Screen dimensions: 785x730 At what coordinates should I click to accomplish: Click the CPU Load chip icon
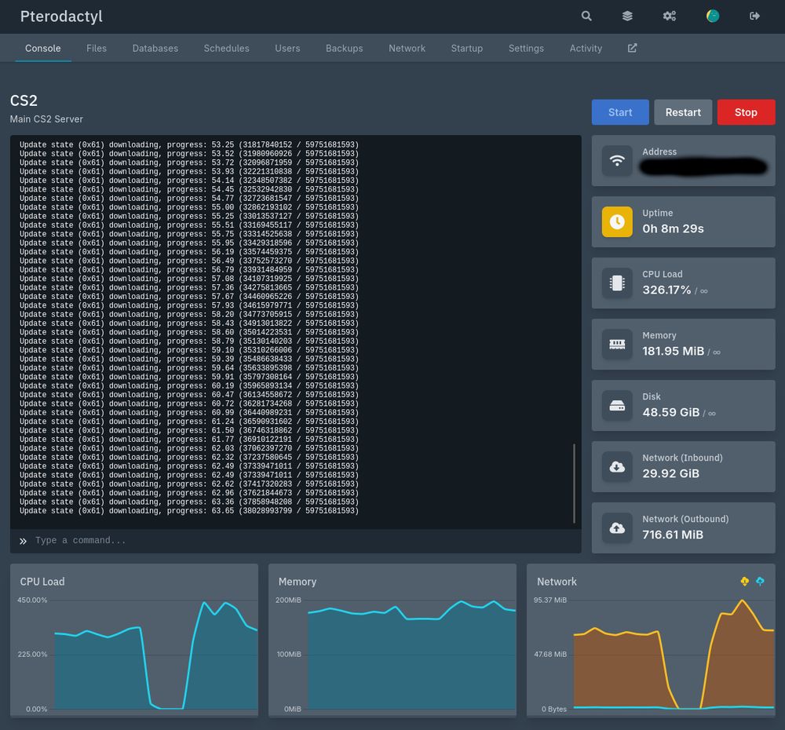(x=617, y=283)
